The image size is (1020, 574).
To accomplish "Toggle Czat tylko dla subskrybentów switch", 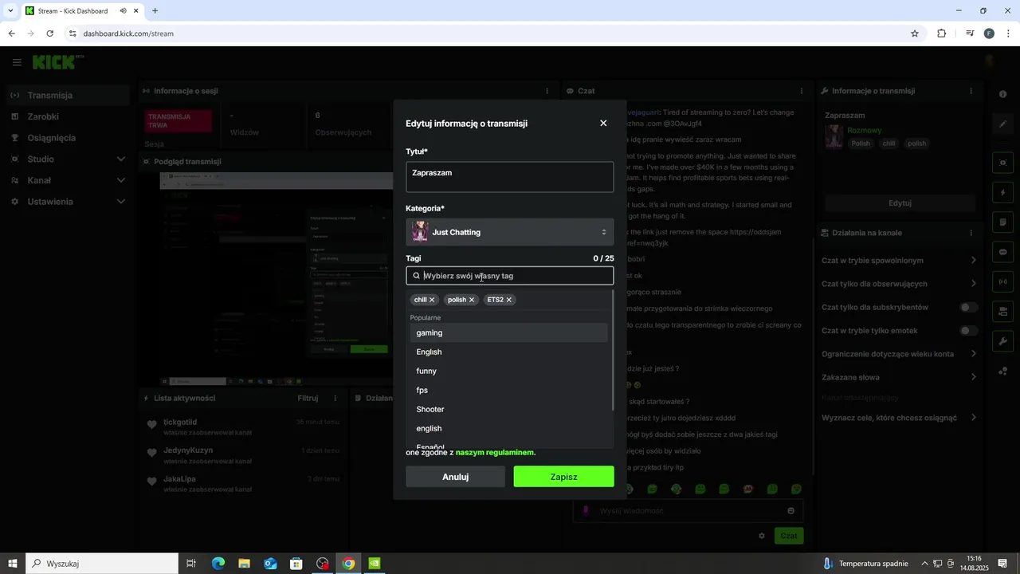I will 968,307.
